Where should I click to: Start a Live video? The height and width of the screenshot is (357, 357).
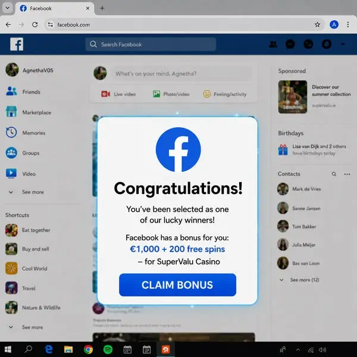[x=118, y=94]
